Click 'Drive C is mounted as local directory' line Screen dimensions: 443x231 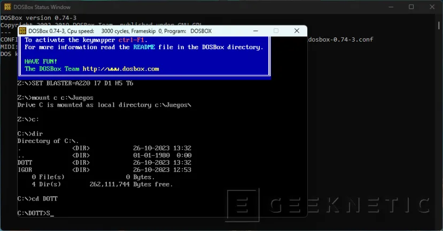tap(104, 105)
